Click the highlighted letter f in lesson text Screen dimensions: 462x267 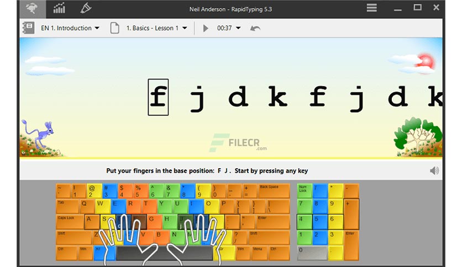point(158,97)
